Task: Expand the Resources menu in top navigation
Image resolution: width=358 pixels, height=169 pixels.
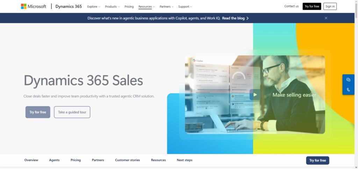Action: coord(146,7)
